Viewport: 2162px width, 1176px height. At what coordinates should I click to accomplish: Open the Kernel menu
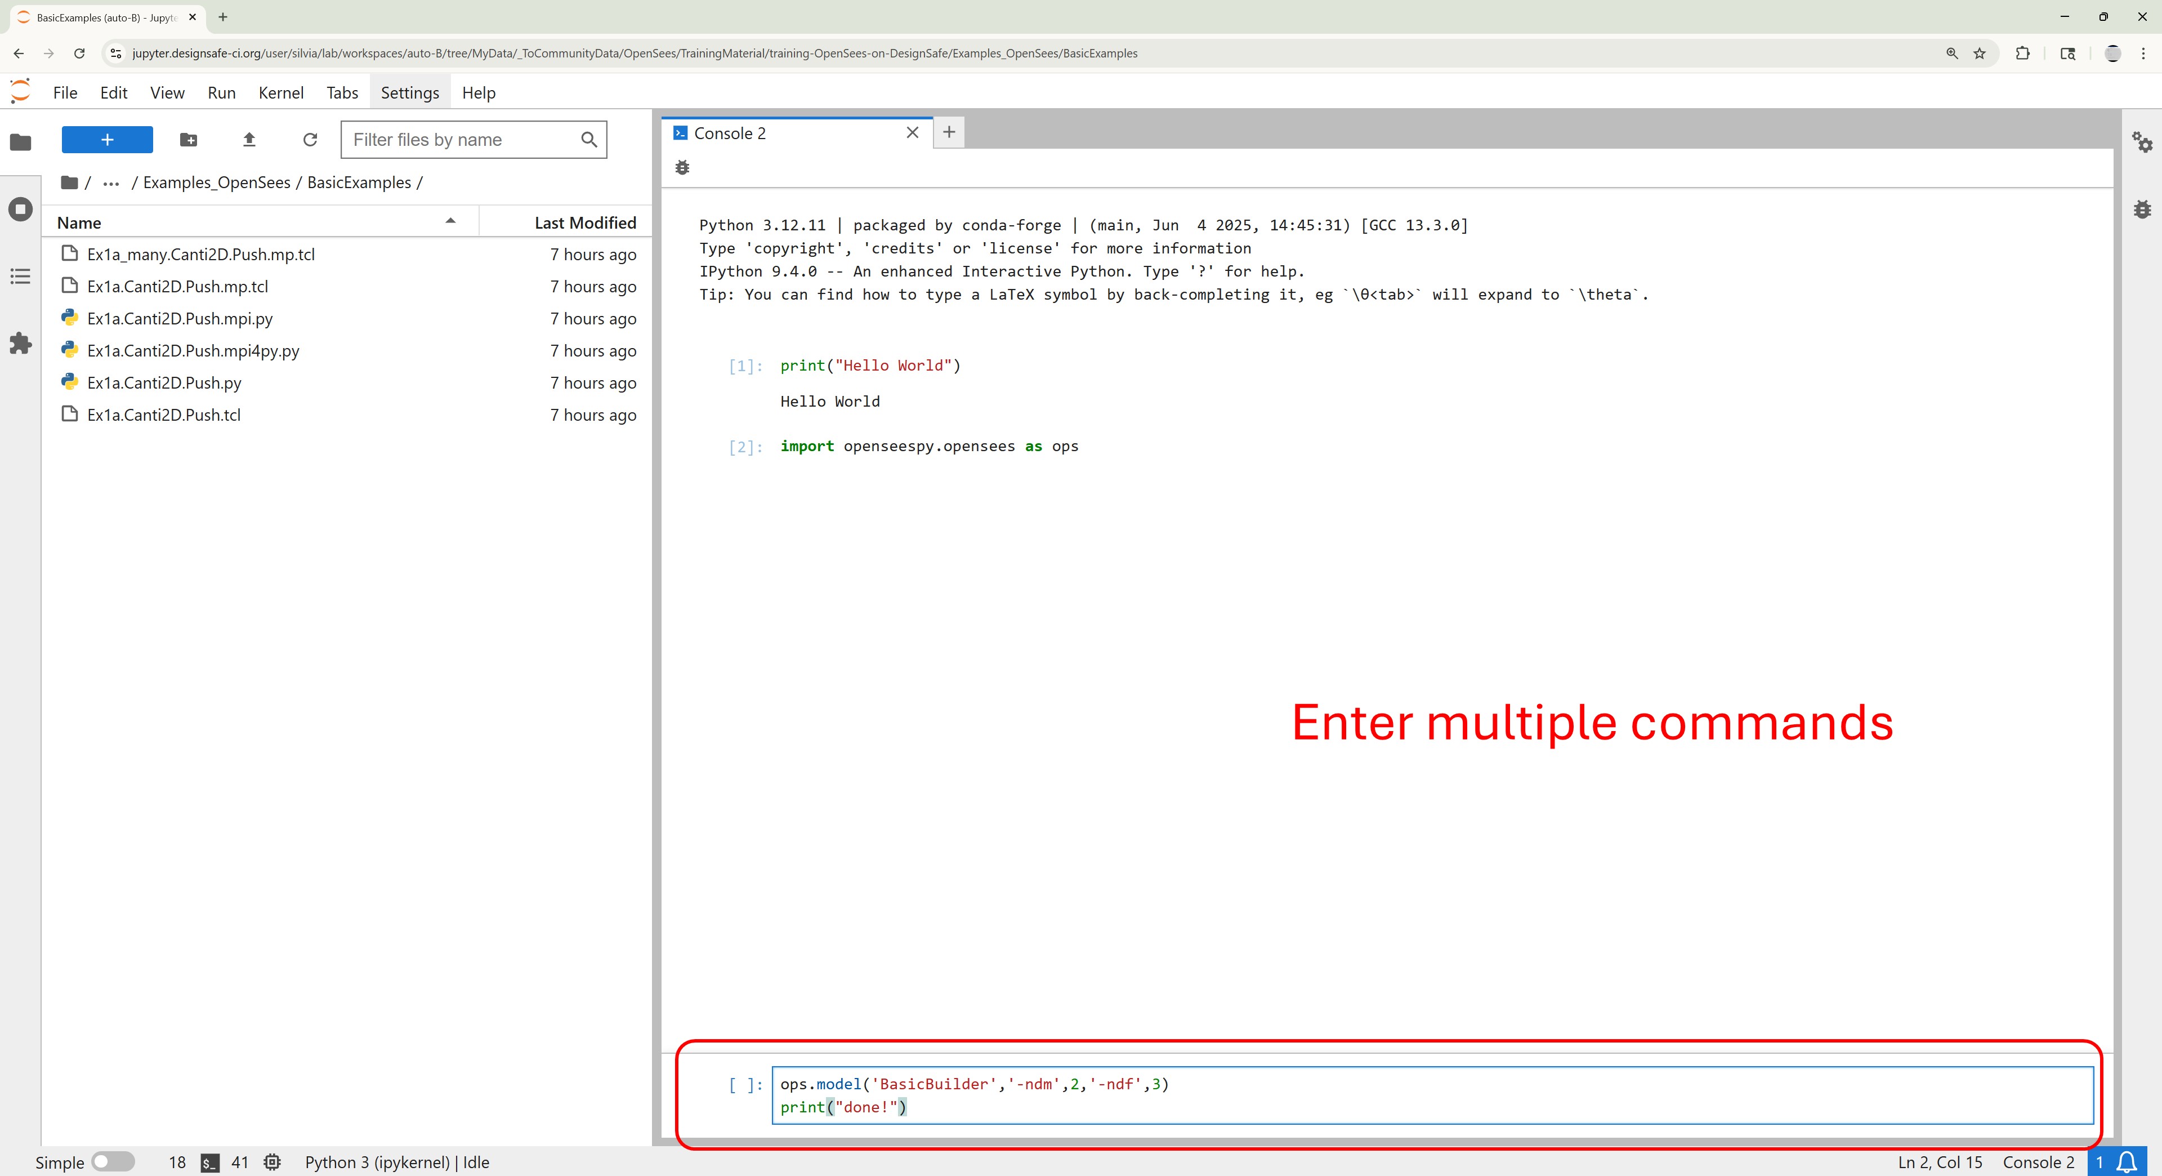click(x=280, y=92)
